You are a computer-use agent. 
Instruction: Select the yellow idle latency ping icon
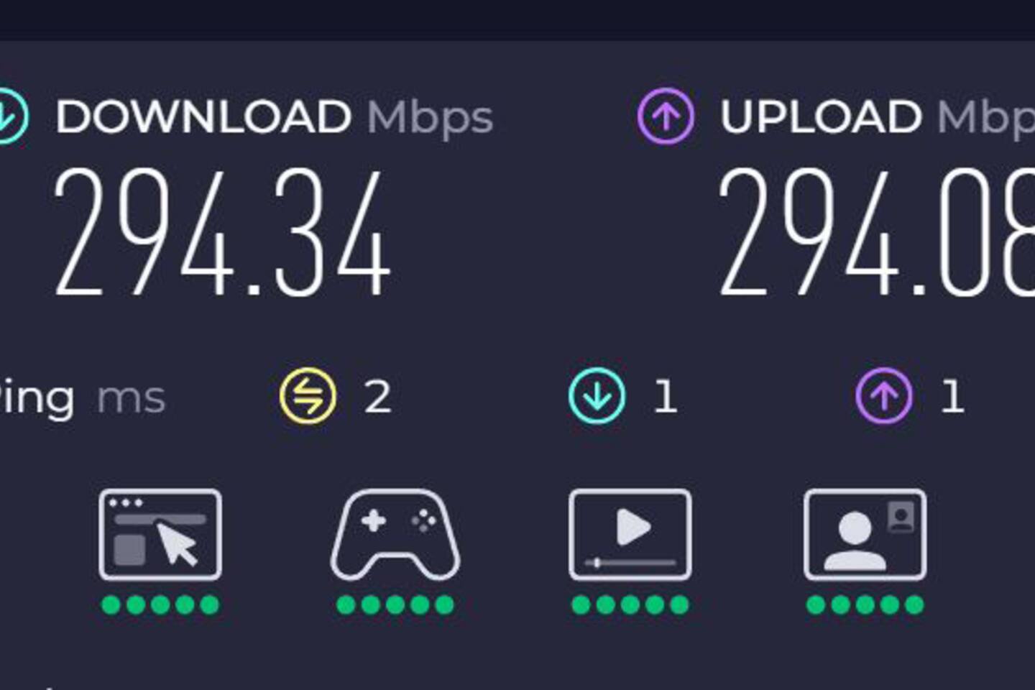click(308, 396)
